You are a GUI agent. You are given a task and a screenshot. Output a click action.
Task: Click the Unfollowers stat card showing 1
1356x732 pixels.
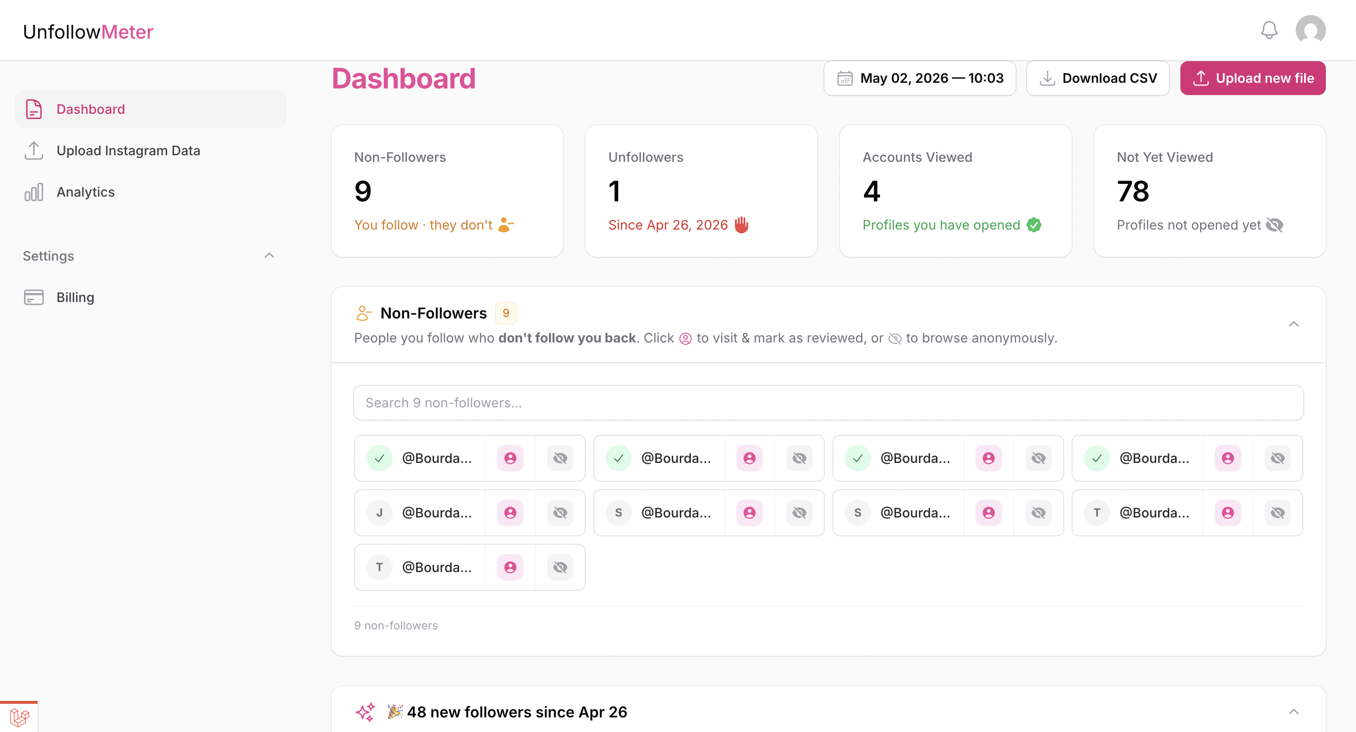(701, 191)
